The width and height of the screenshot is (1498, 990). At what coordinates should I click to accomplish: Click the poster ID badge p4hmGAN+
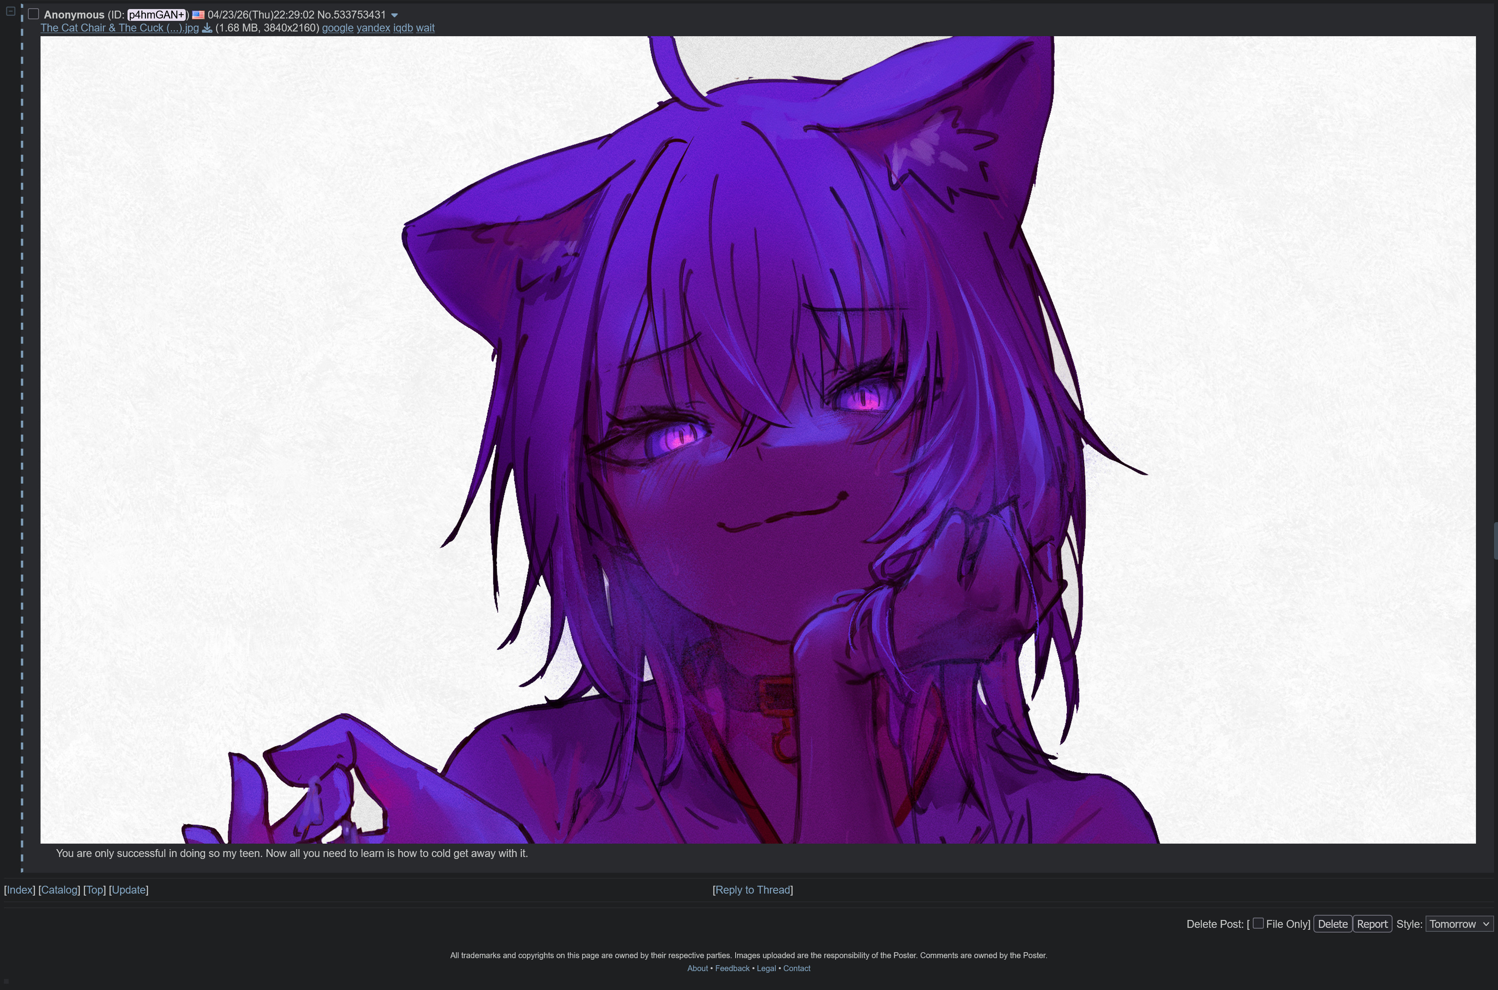tap(157, 15)
